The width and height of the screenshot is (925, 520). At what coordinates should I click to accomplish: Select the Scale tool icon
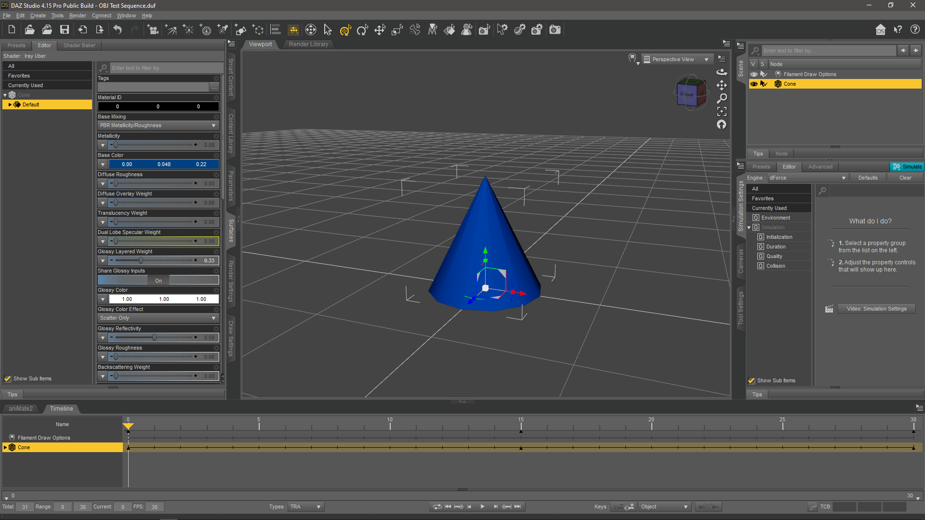pyautogui.click(x=396, y=29)
